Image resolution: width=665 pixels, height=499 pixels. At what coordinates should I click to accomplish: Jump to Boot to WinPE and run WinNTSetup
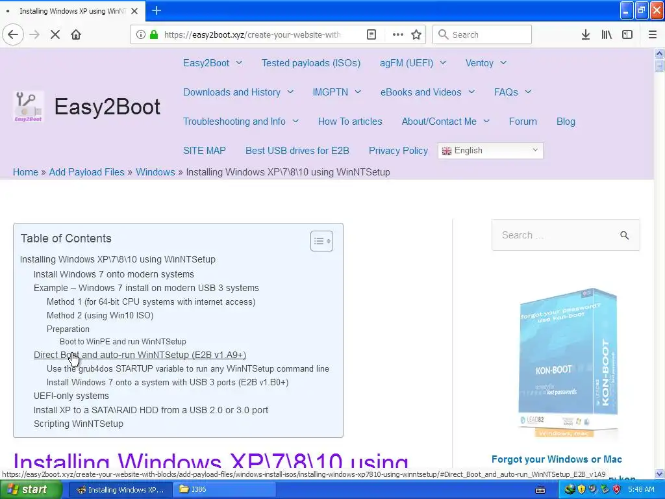click(123, 342)
